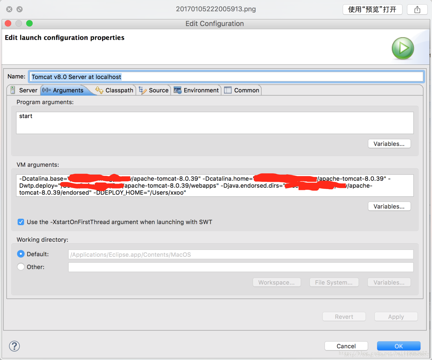Viewport: 432px width, 360px height.
Task: Open help via question mark icon
Action: [x=14, y=346]
